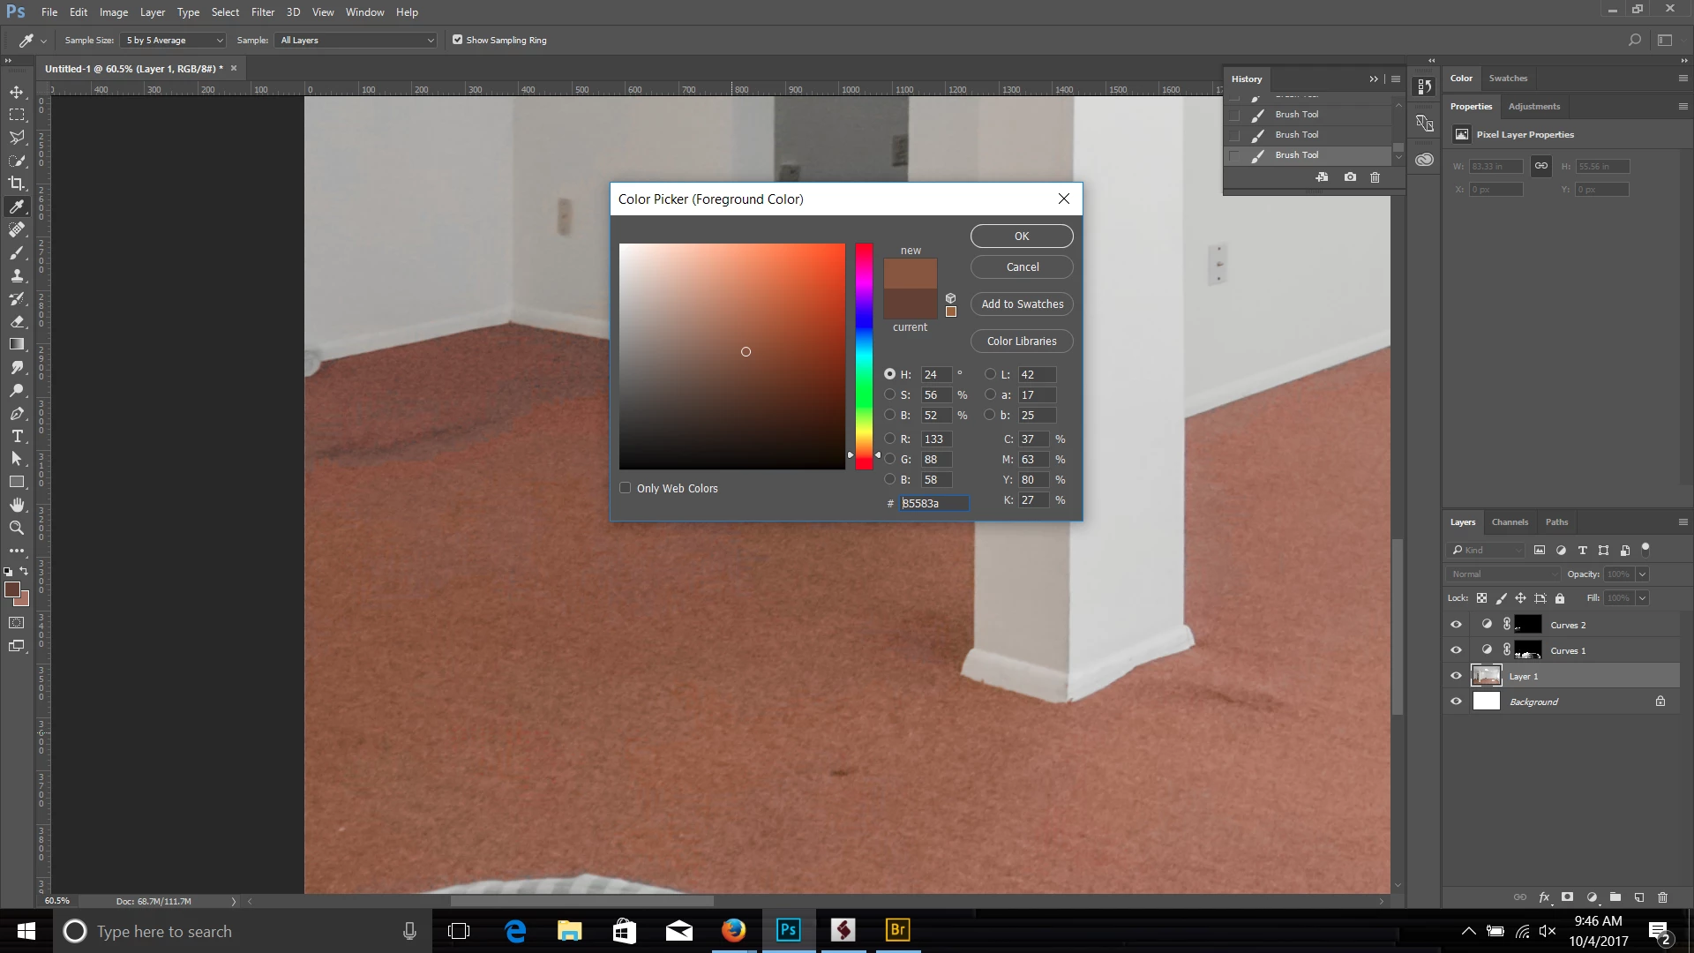Click the delete layer trash icon
Screen dimensions: 1694x953
(x=1662, y=897)
